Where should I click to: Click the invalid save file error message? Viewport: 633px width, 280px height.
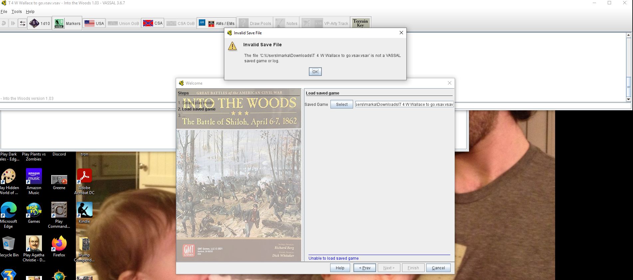322,58
